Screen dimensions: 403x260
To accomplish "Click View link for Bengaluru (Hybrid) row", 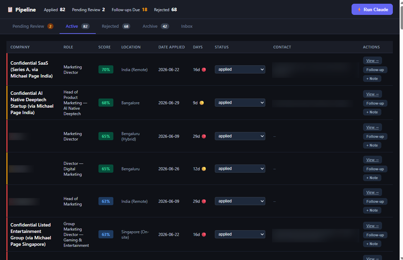I will tap(373, 127).
